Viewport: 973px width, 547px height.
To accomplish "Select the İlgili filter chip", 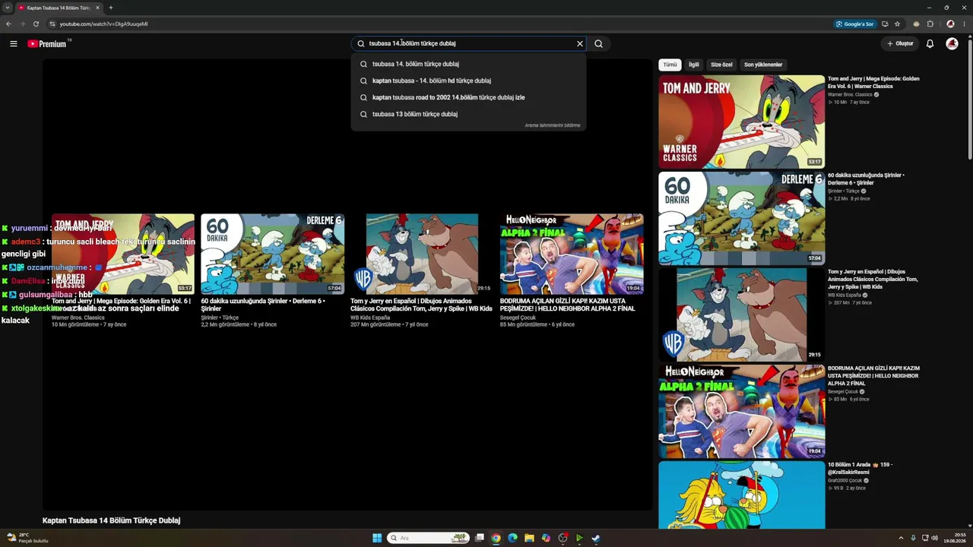I will click(x=694, y=65).
